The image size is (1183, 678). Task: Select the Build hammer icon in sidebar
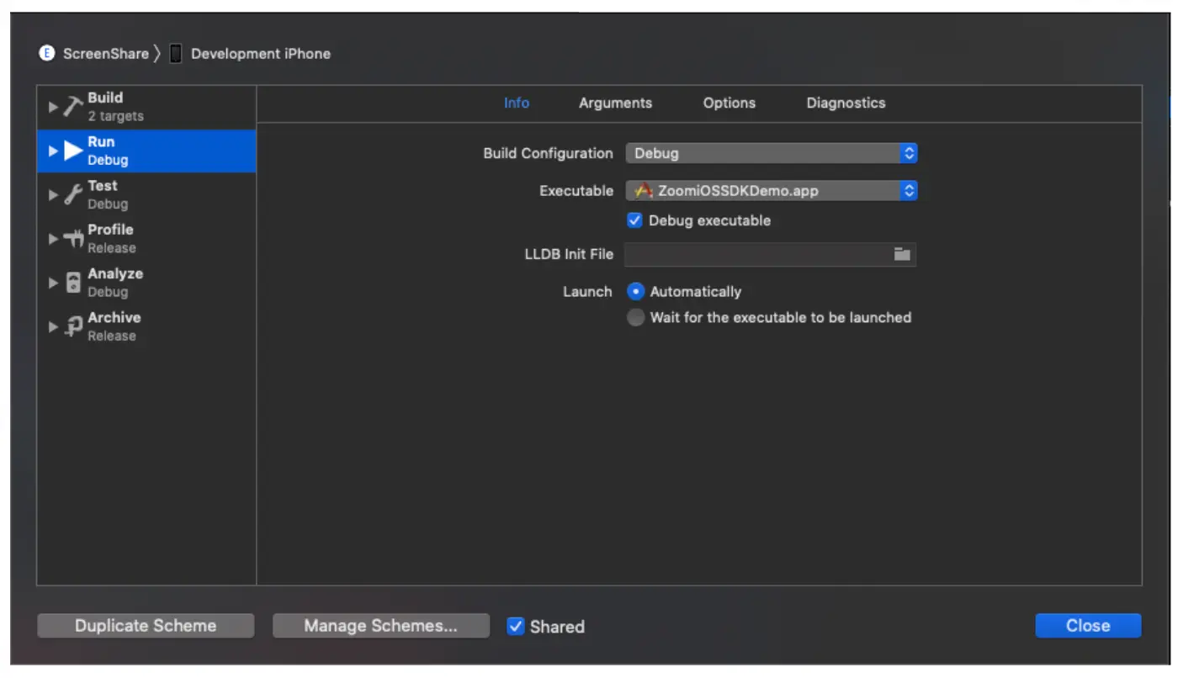pos(72,105)
